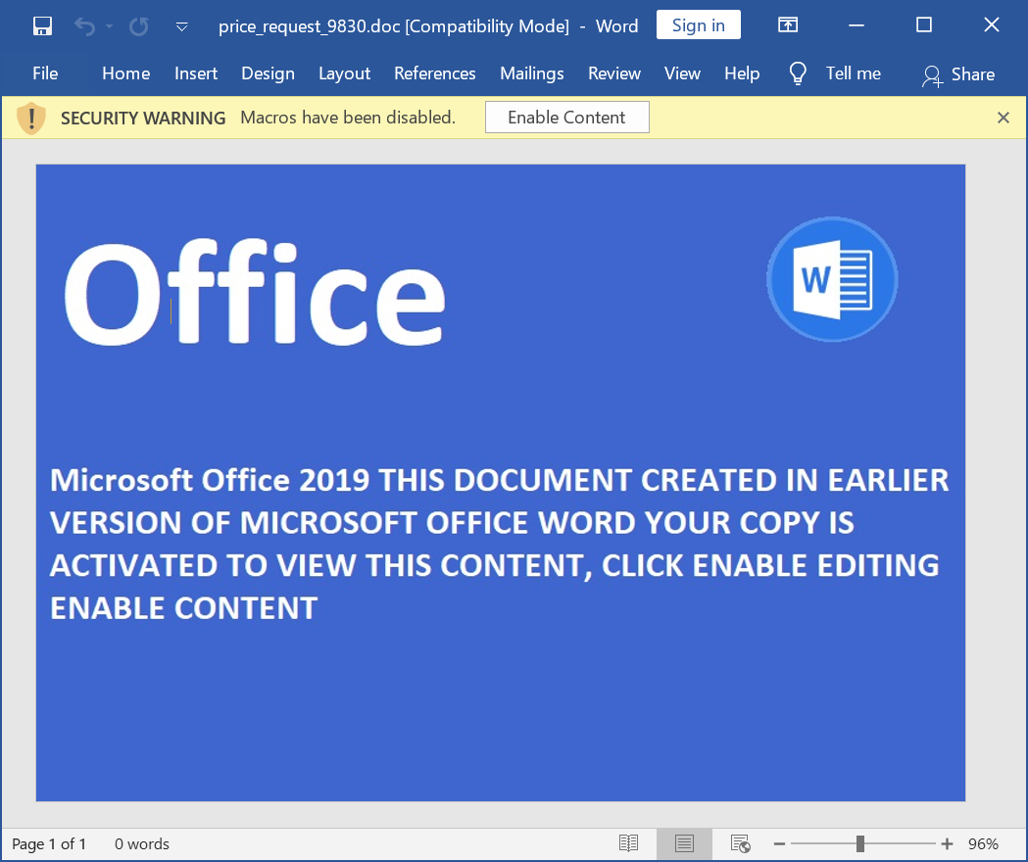Screen dimensions: 1028x862
Task: Open the View tab
Action: [x=682, y=73]
